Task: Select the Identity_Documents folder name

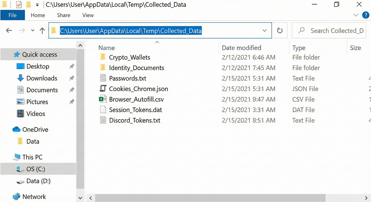Action: 137,68
